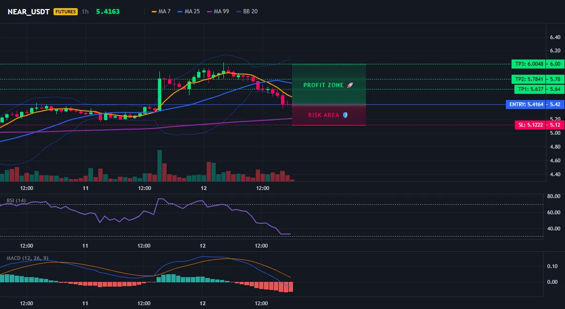Click the rocket icon in Profit Zone
The width and height of the screenshot is (565, 309).
coord(350,85)
